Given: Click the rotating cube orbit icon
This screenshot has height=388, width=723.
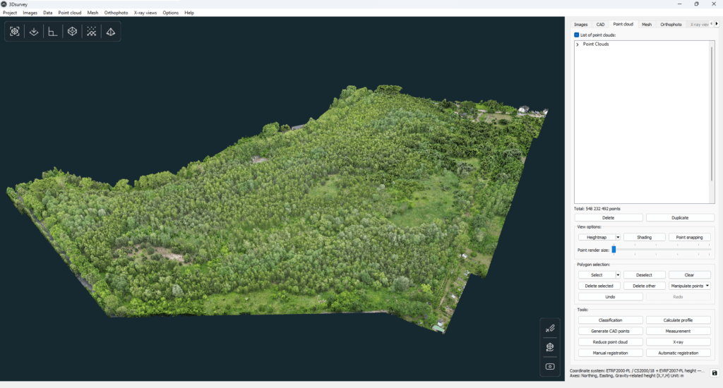Looking at the screenshot, I should point(550,347).
